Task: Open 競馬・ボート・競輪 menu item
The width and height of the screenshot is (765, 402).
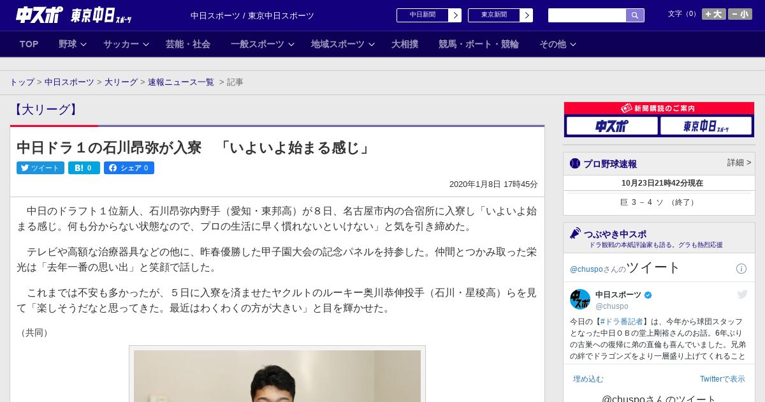Action: 478,44
